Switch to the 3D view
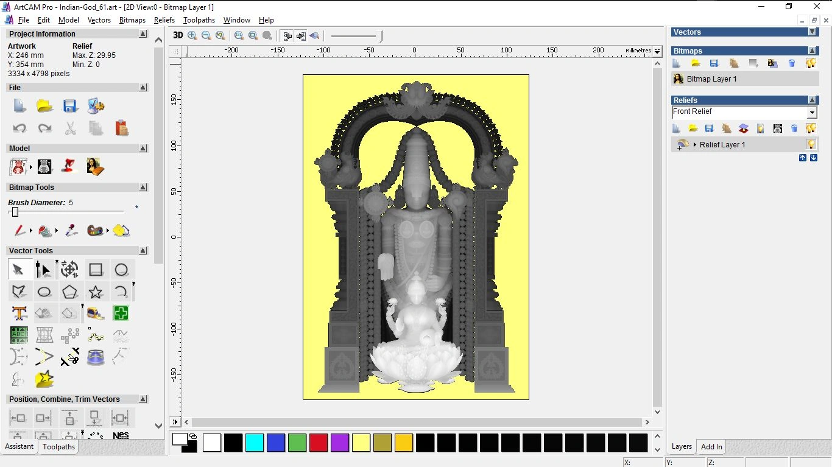 (178, 35)
